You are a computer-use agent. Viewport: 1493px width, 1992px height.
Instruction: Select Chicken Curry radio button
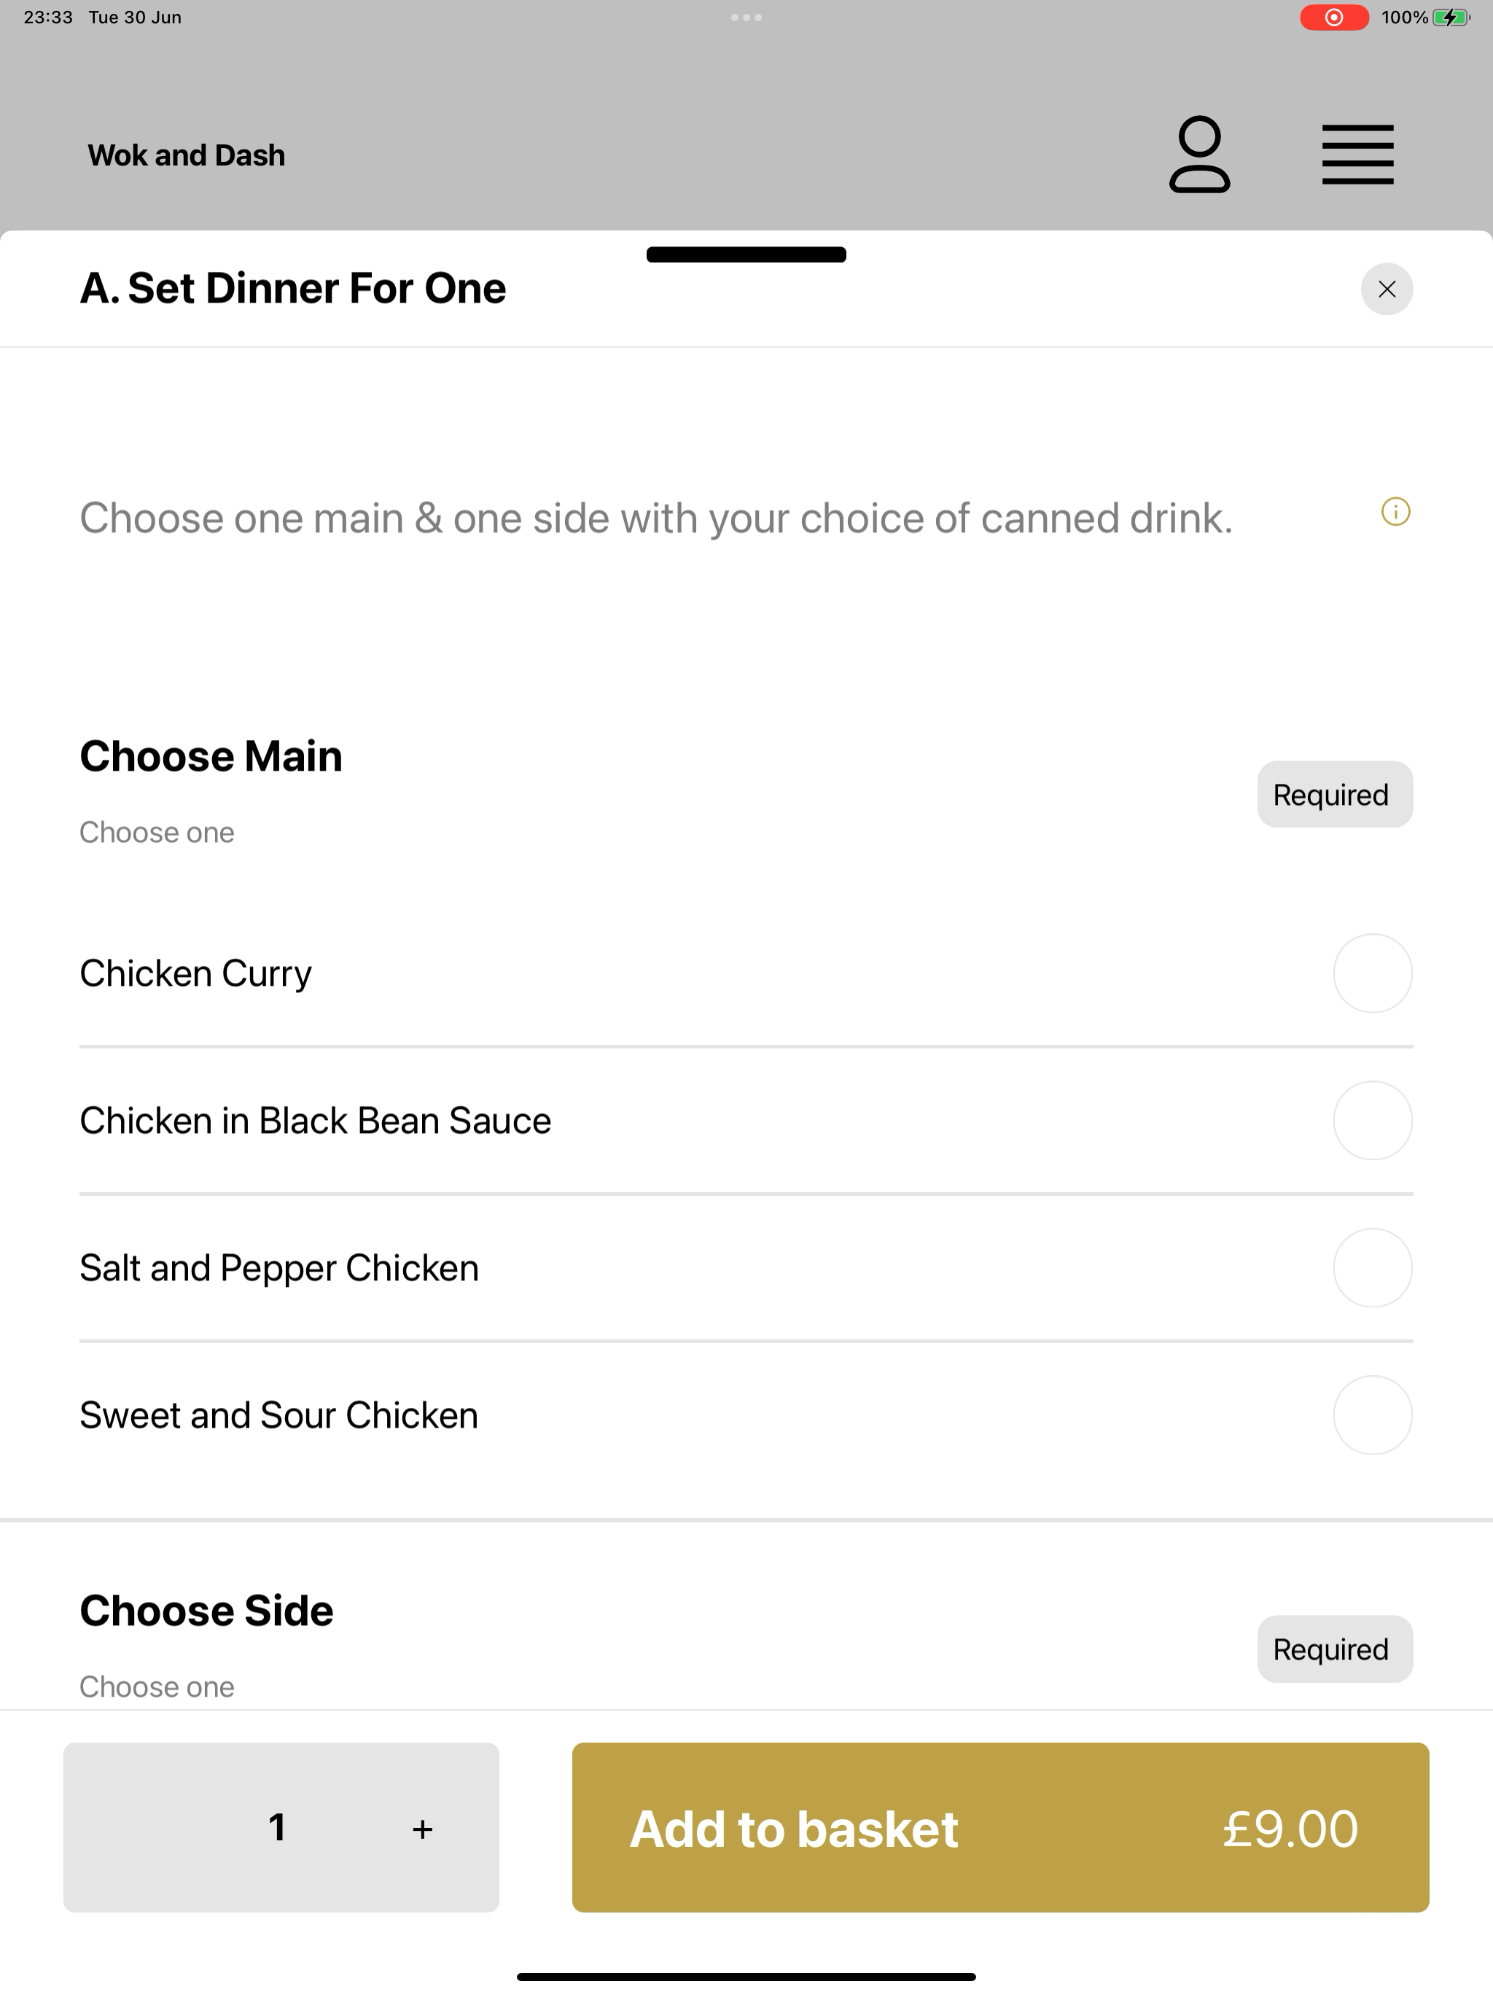coord(1372,973)
